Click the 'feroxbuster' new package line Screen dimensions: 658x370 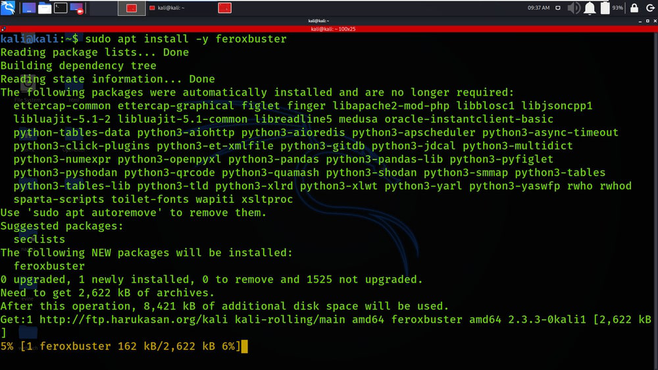(x=49, y=266)
